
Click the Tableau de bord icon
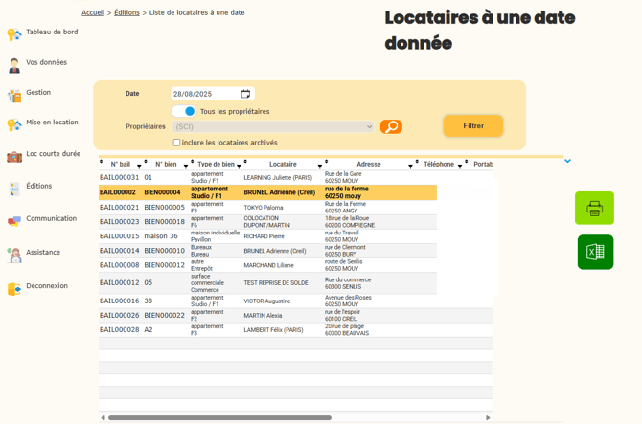tap(14, 34)
